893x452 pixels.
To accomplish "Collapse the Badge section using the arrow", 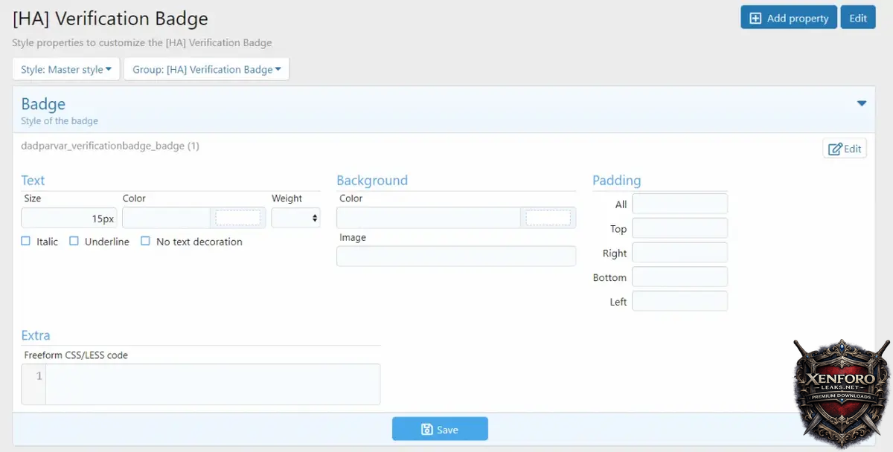I will (x=862, y=104).
